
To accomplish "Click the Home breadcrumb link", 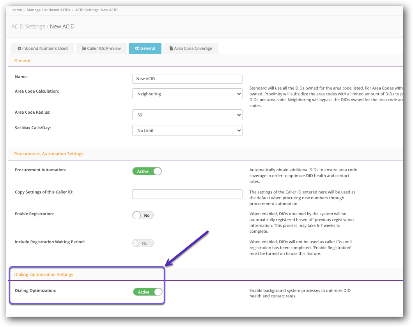I will tap(16, 10).
